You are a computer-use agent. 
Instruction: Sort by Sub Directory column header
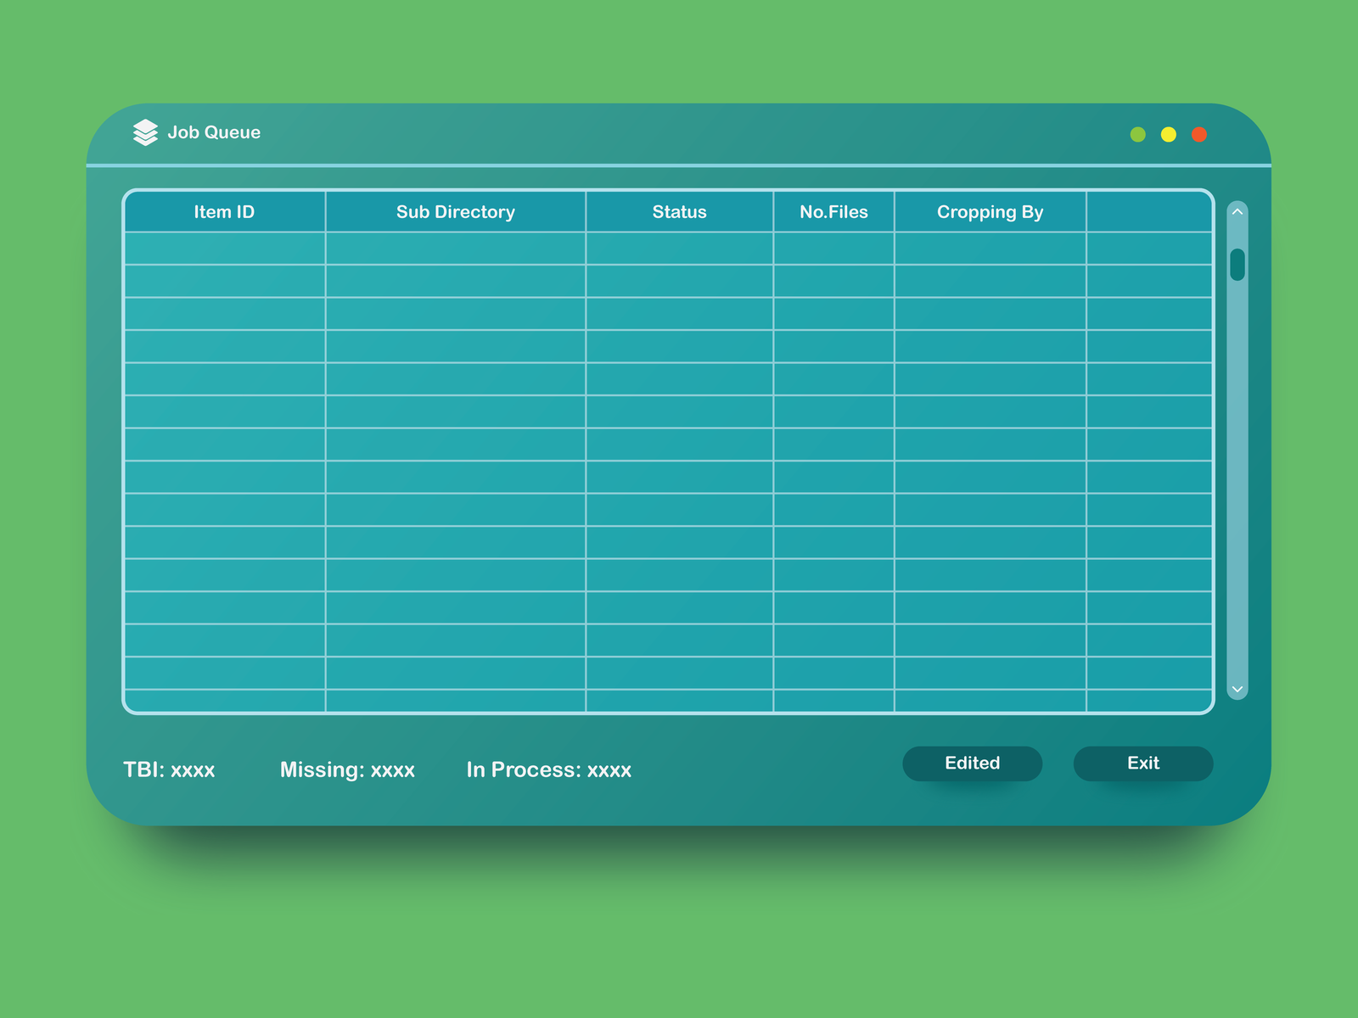(456, 212)
